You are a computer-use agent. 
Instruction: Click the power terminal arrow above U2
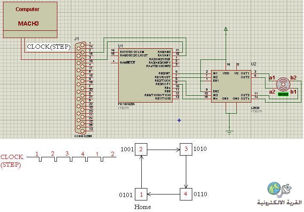[x=226, y=29]
